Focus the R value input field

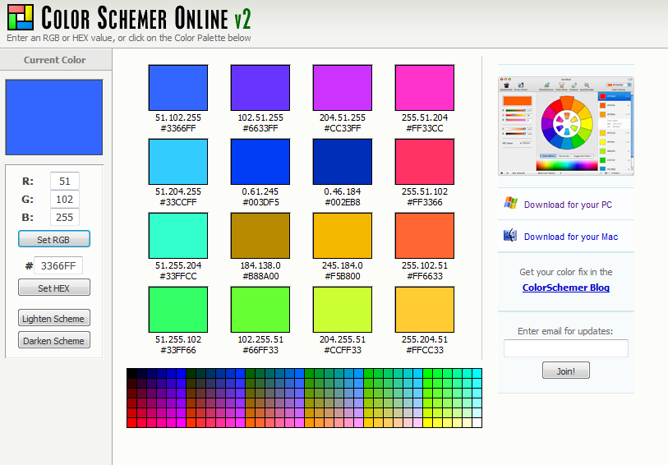tap(65, 181)
